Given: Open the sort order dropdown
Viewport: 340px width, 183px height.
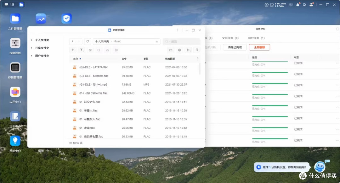Looking at the screenshot, I should (197, 50).
